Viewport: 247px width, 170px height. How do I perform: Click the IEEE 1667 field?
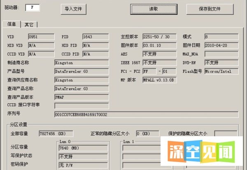coord(159,63)
